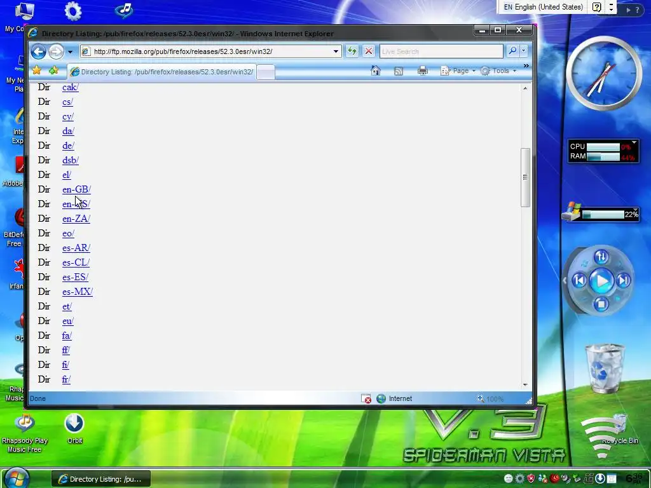This screenshot has height=488, width=651.
Task: Click the page scrollbar up arrow
Action: point(525,88)
